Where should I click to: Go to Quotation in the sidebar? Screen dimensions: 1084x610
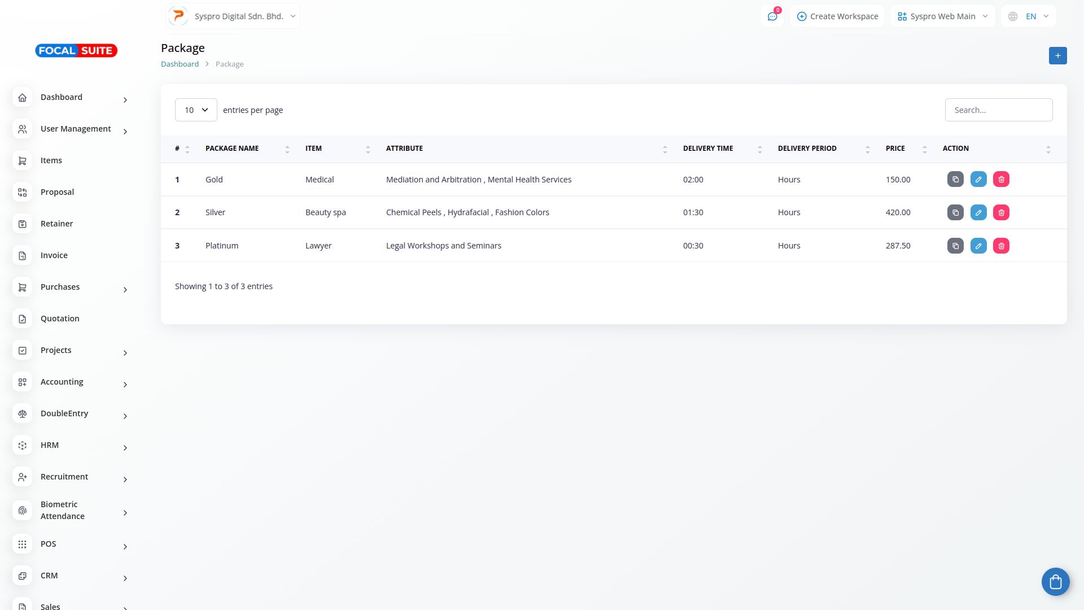click(x=60, y=319)
